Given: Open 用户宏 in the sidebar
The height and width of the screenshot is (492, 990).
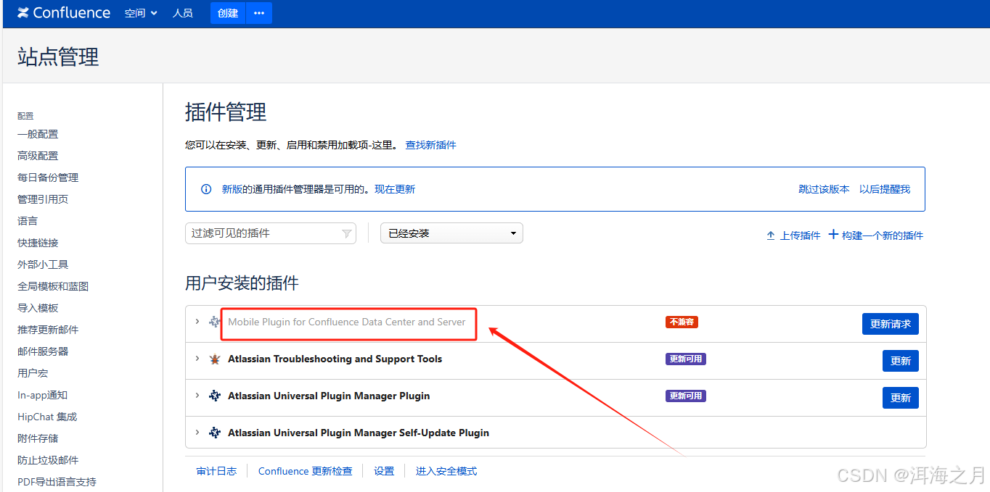Looking at the screenshot, I should 33,373.
